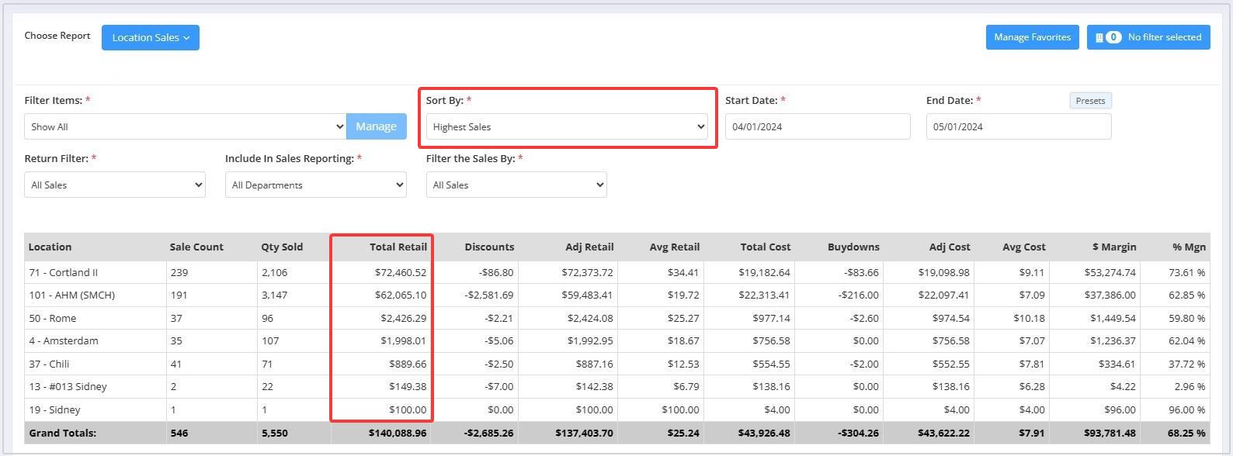Open the Sort By Highest Sales dropdown
This screenshot has height=456, width=1233.
click(567, 126)
